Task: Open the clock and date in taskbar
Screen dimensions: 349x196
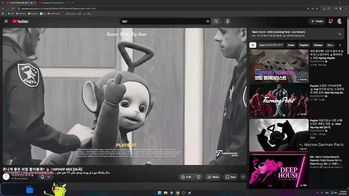Action: (343, 193)
